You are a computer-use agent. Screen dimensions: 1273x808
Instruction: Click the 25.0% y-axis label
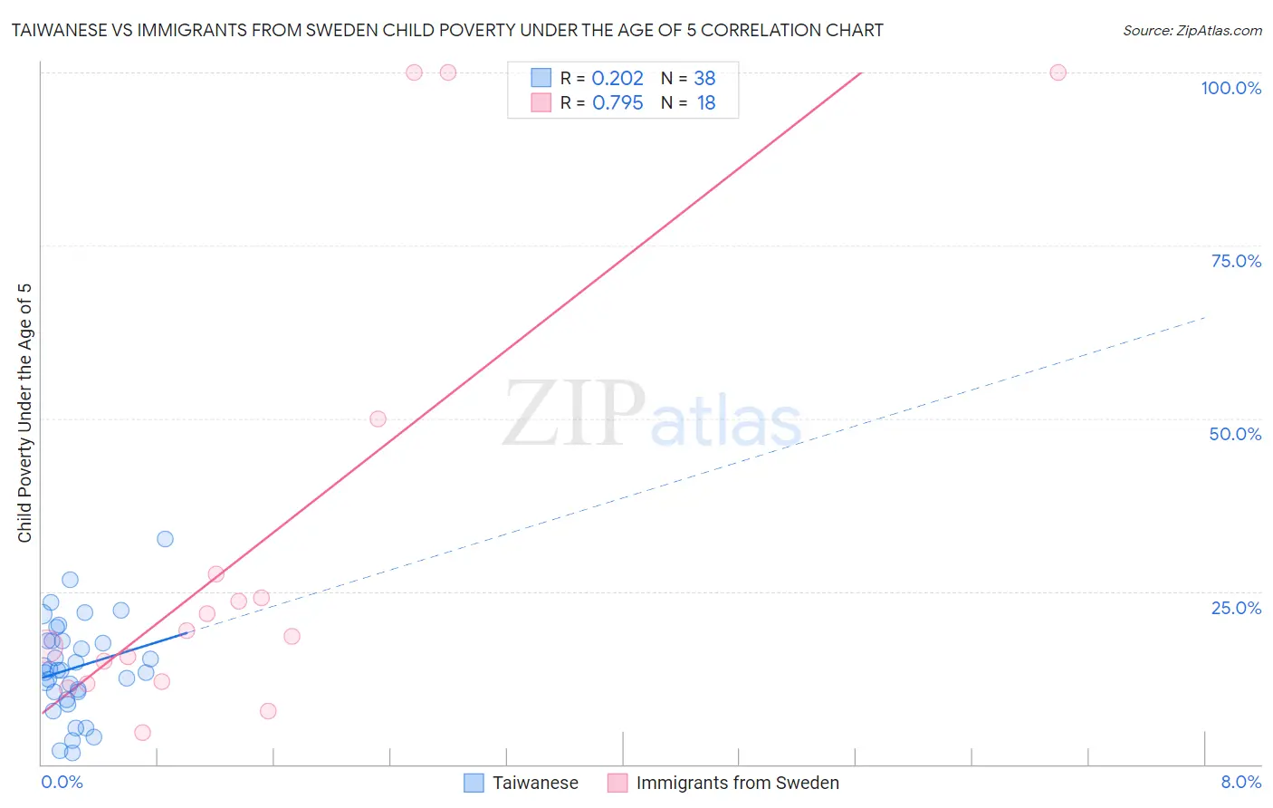coord(1236,608)
